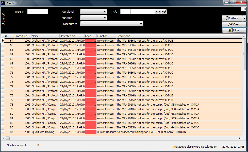Select the row mentioning MR- 3540
Image resolution: width=248 pixels, height=152 pixels.
123,91
